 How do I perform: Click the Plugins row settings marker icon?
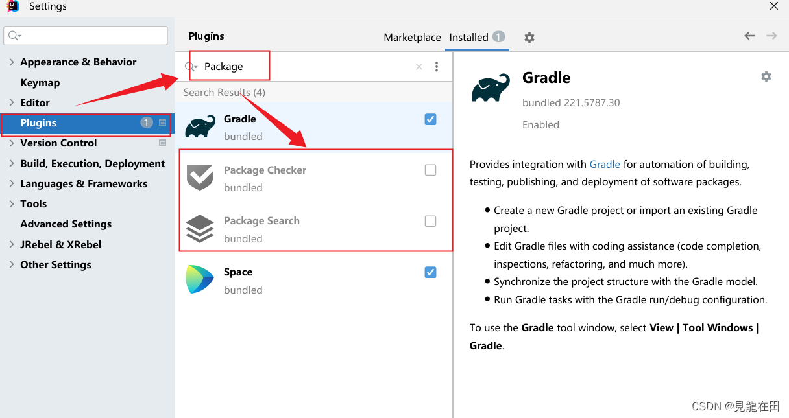pos(162,122)
